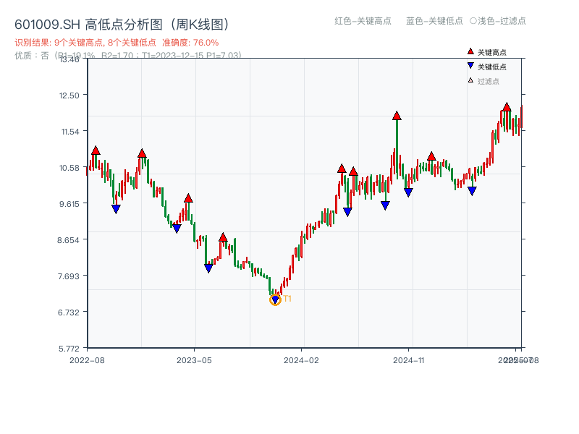579x434 pixels.
Task: Select the red high marker just left of 2023-05 gridline
Action: click(x=188, y=198)
